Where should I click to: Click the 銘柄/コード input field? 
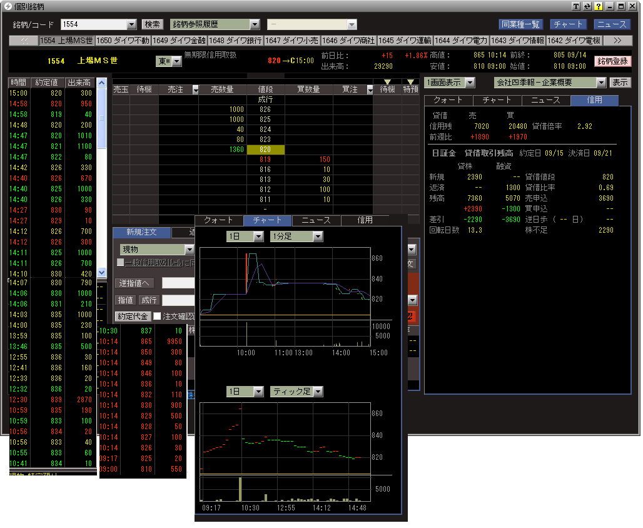coord(94,24)
